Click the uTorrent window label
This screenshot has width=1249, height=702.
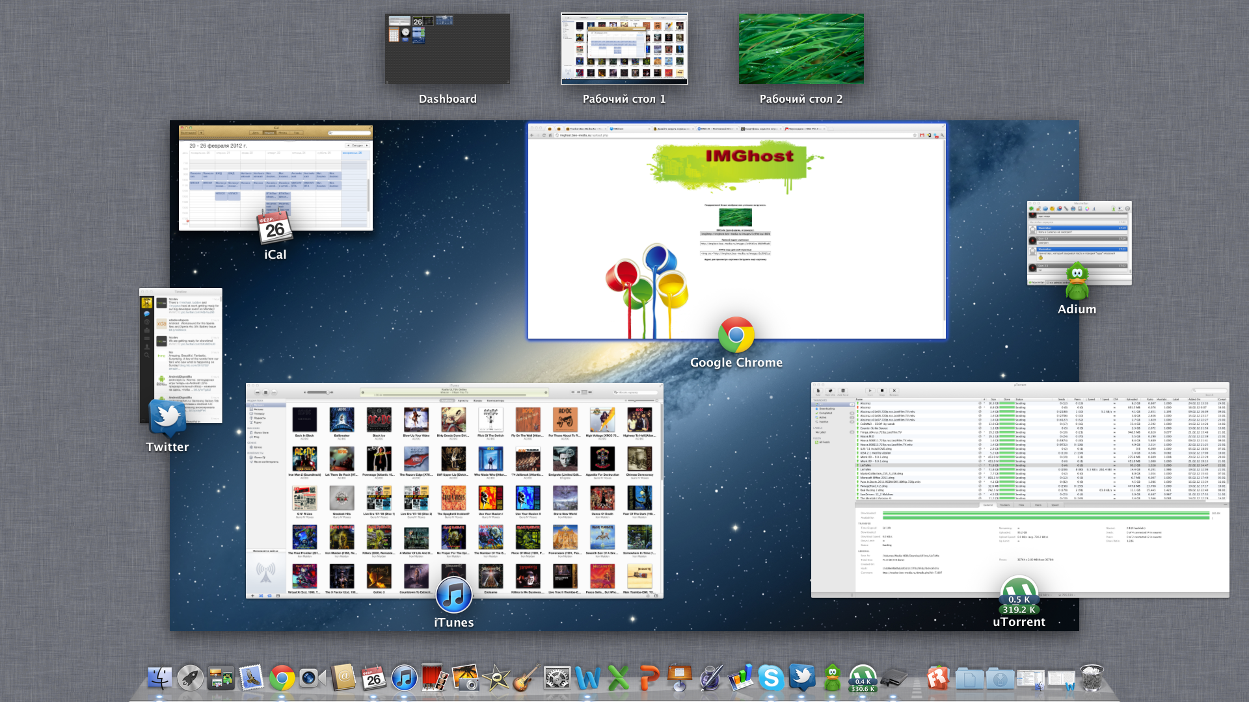pos(1019,622)
